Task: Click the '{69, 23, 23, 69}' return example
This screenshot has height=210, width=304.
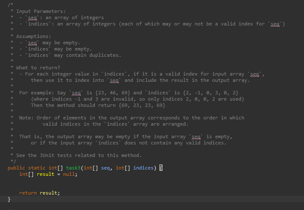Action: pos(142,105)
